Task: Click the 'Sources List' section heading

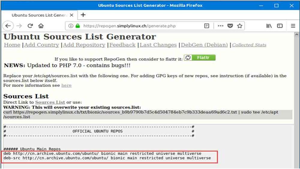Action: 26,96
